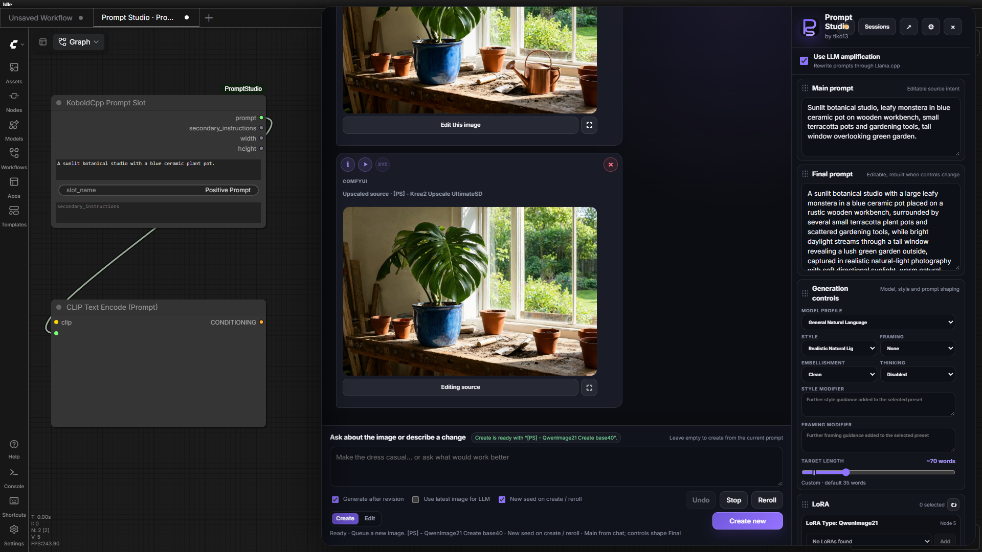This screenshot has height=552, width=982.
Task: Click the Reroll button
Action: [x=767, y=500]
